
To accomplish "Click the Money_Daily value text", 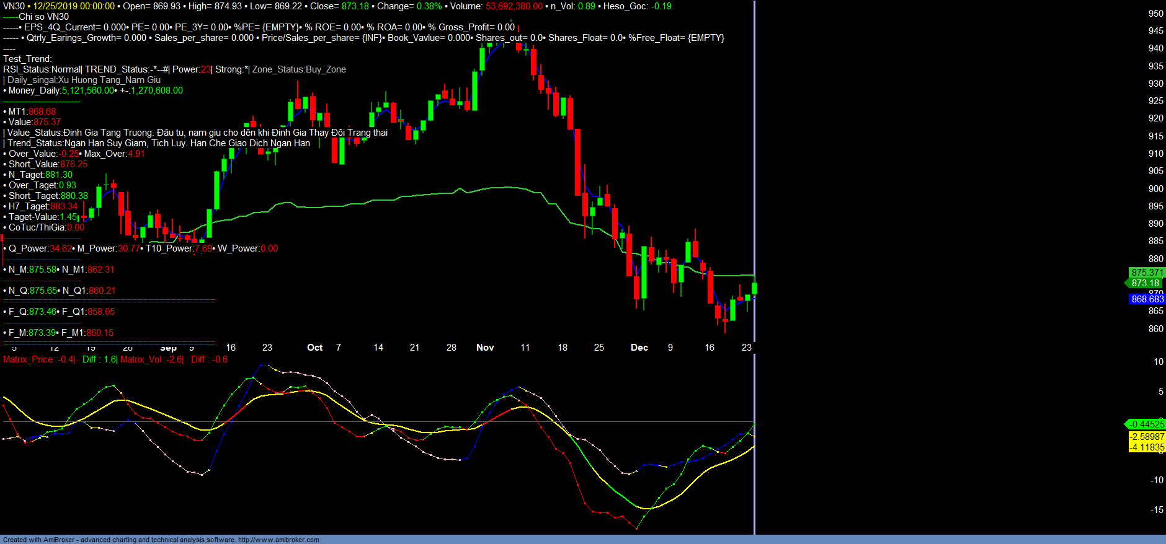I will click(88, 90).
